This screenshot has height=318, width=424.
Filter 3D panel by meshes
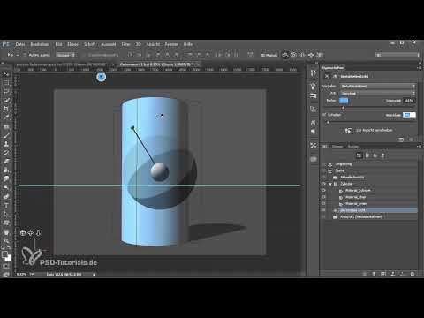(367, 155)
